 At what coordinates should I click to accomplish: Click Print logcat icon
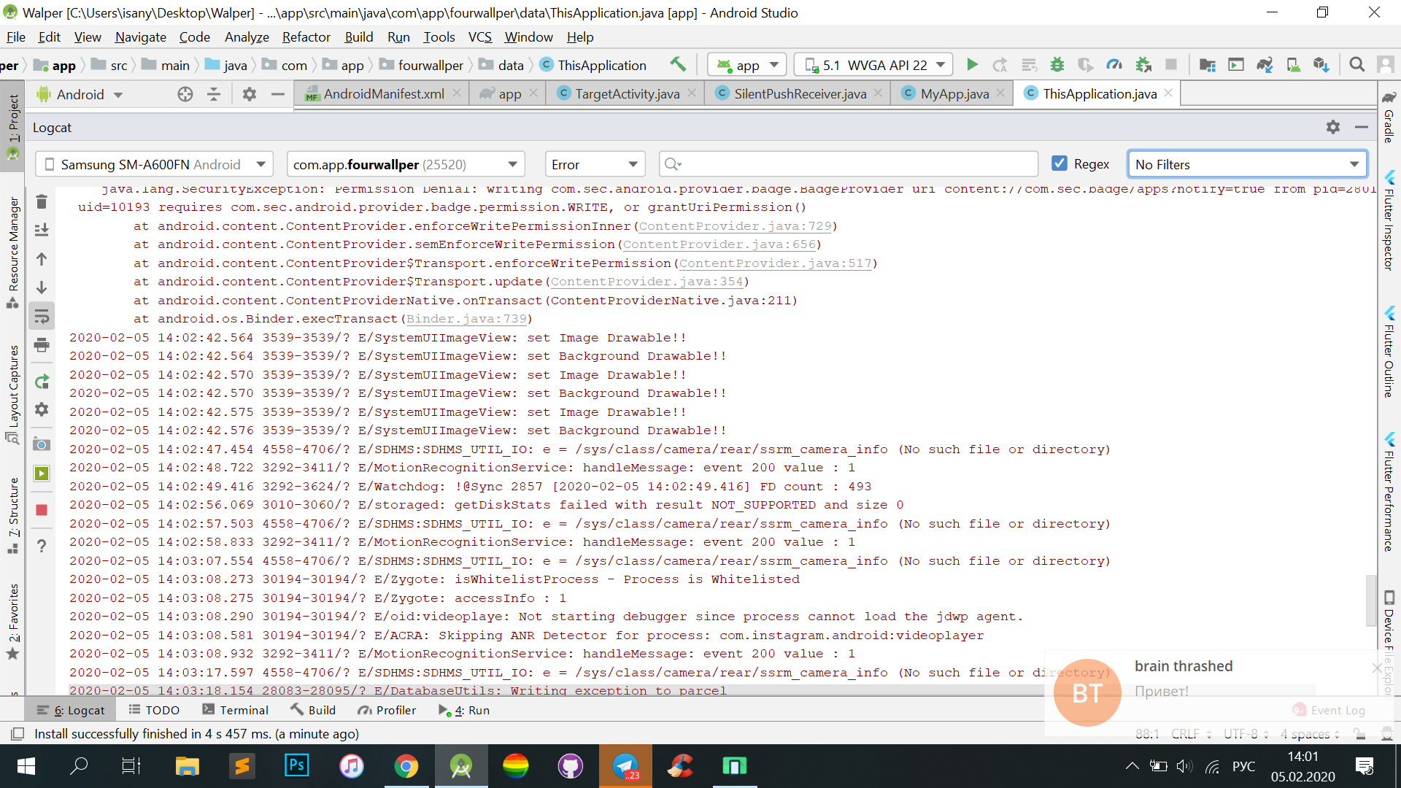tap(42, 345)
